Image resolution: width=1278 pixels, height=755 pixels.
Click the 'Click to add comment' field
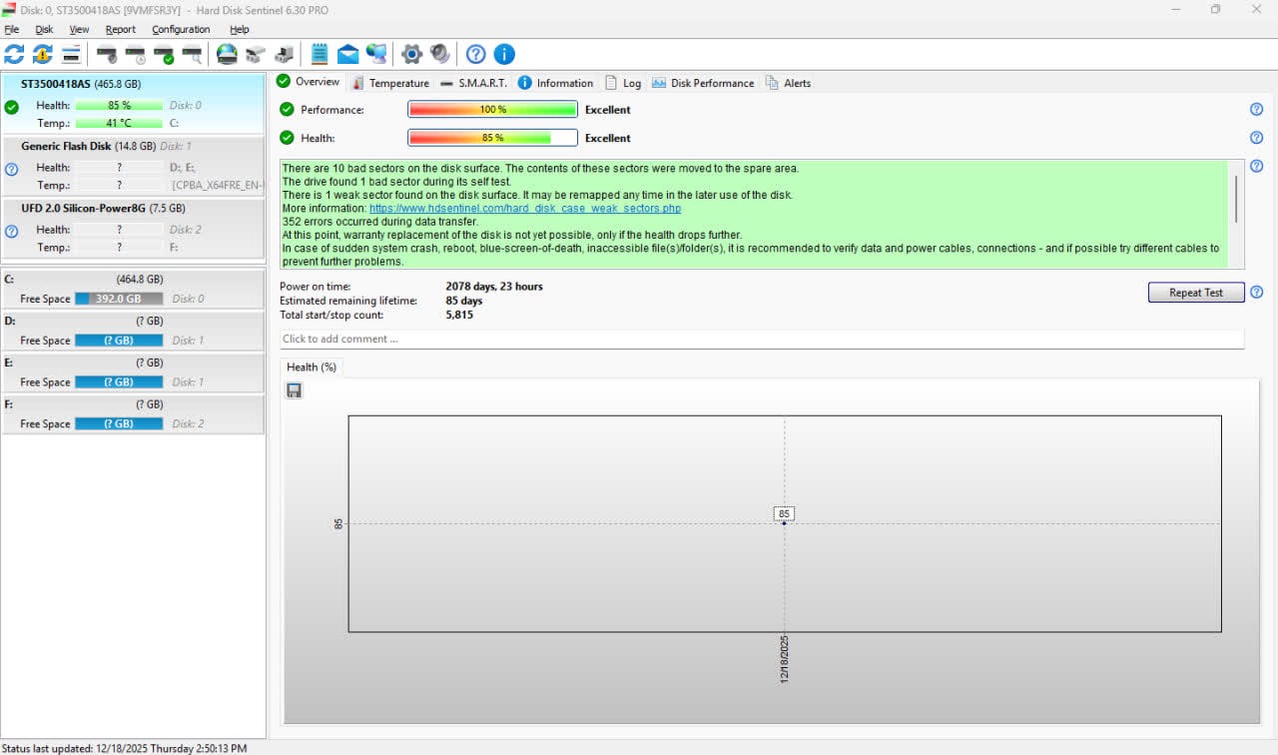point(761,339)
